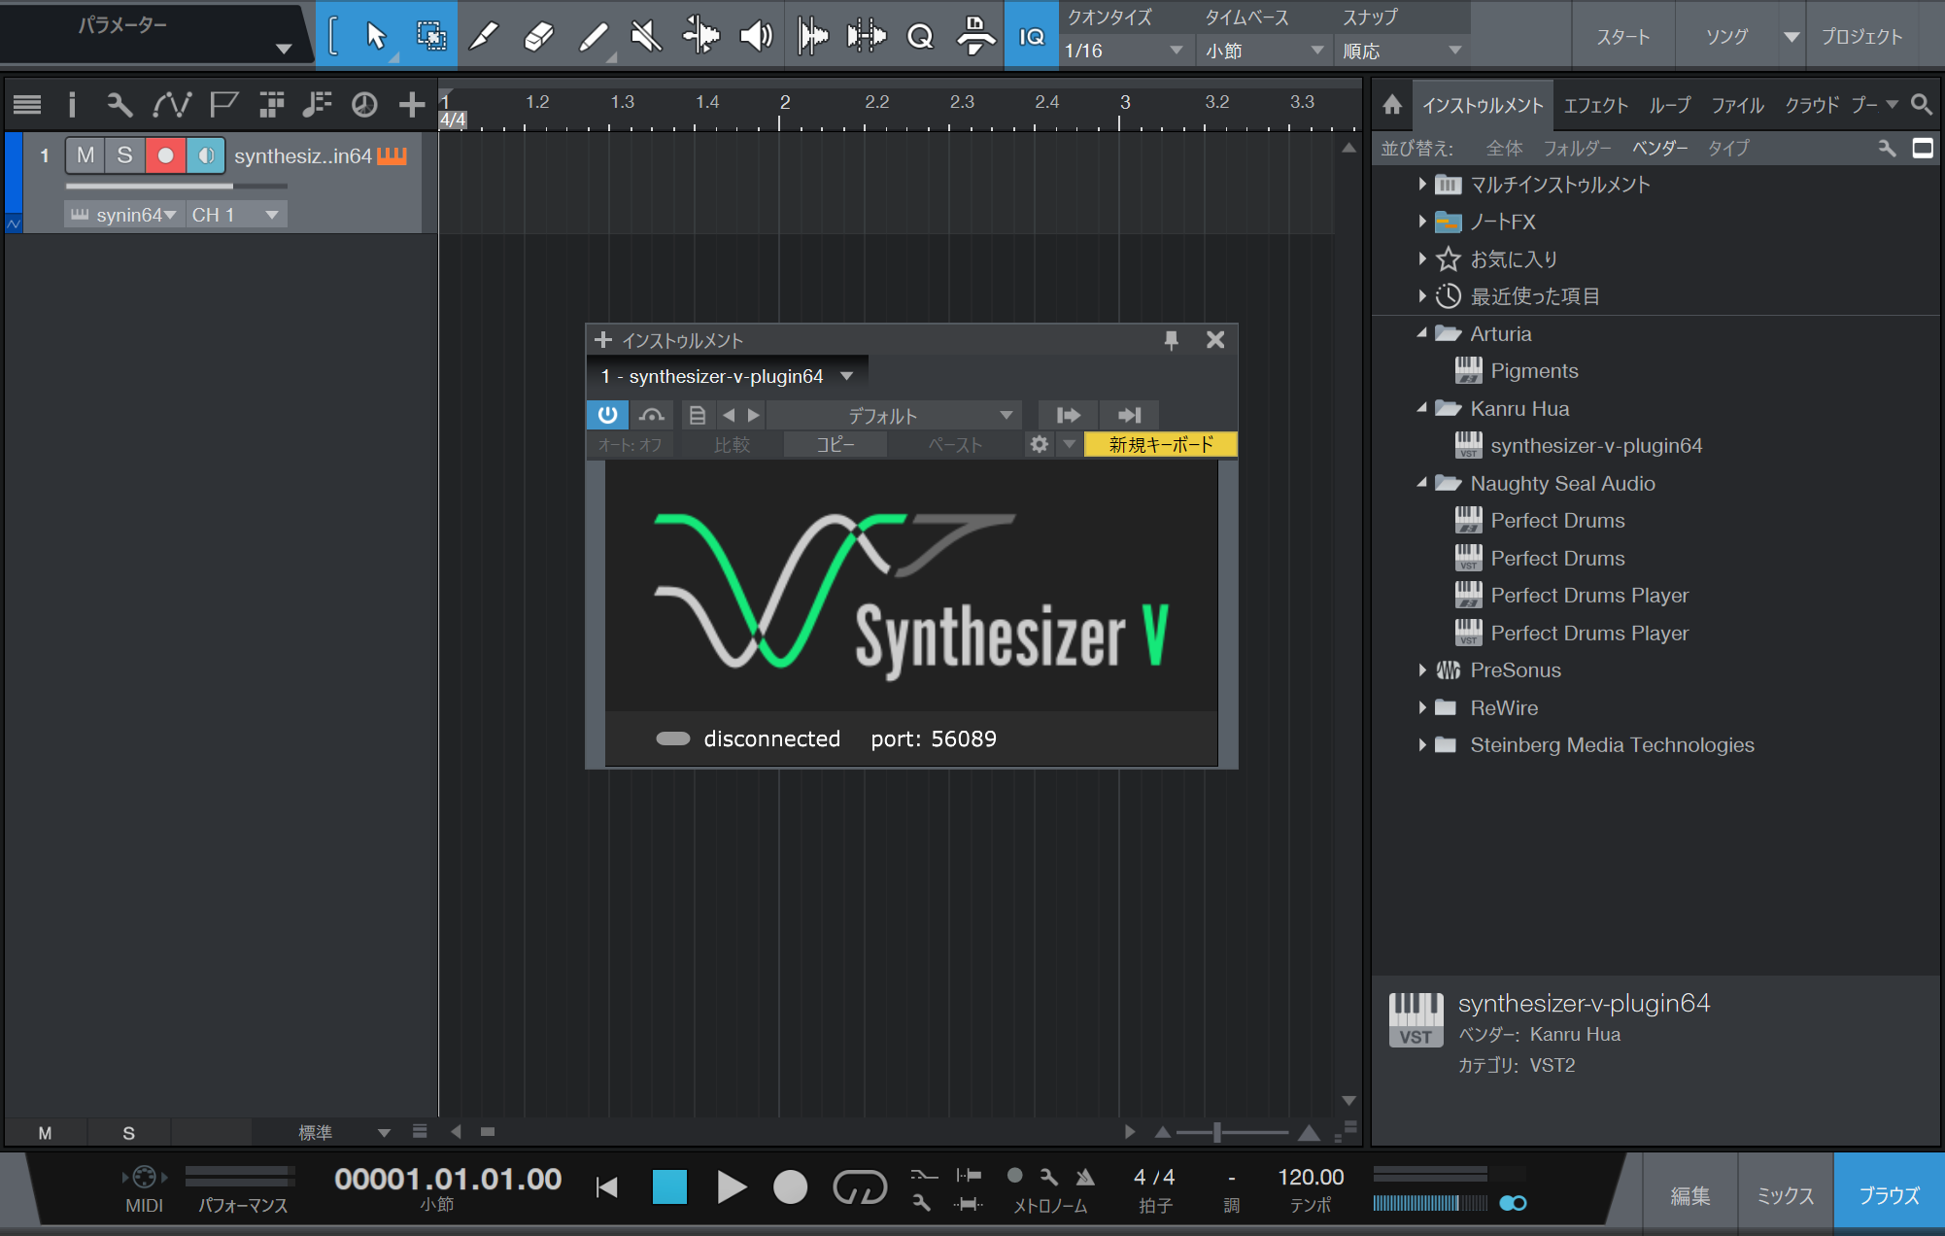Click the 新規キーボード button
This screenshot has height=1236, width=1945.
tap(1160, 444)
